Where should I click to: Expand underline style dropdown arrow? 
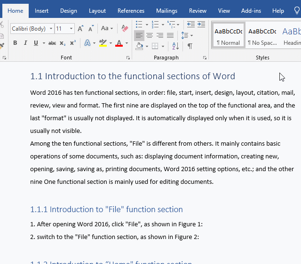(44, 43)
